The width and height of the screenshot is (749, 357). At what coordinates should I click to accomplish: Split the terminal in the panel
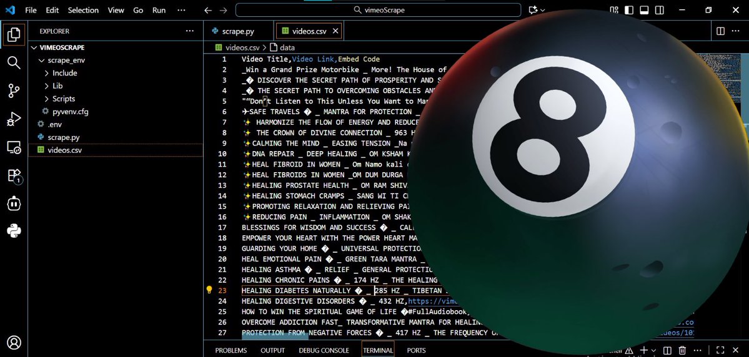(668, 350)
